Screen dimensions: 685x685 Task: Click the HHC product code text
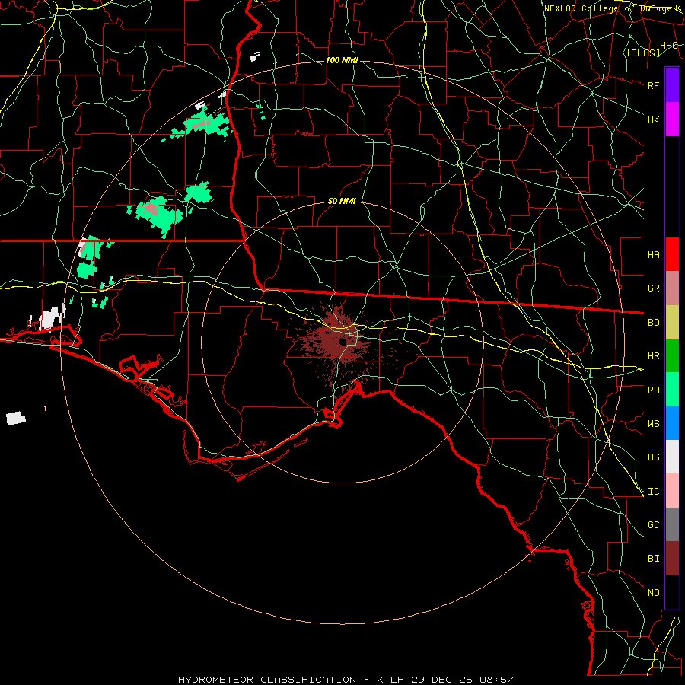point(669,46)
